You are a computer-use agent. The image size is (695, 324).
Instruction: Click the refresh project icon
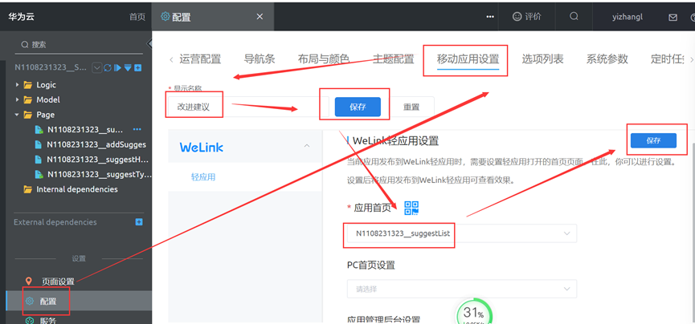pyautogui.click(x=108, y=67)
